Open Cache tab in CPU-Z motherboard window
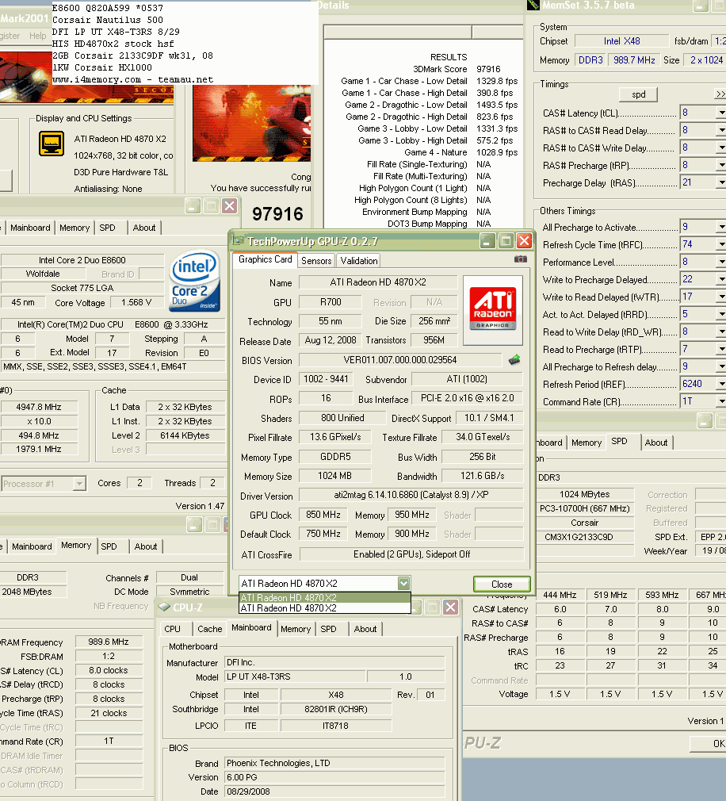 [209, 629]
